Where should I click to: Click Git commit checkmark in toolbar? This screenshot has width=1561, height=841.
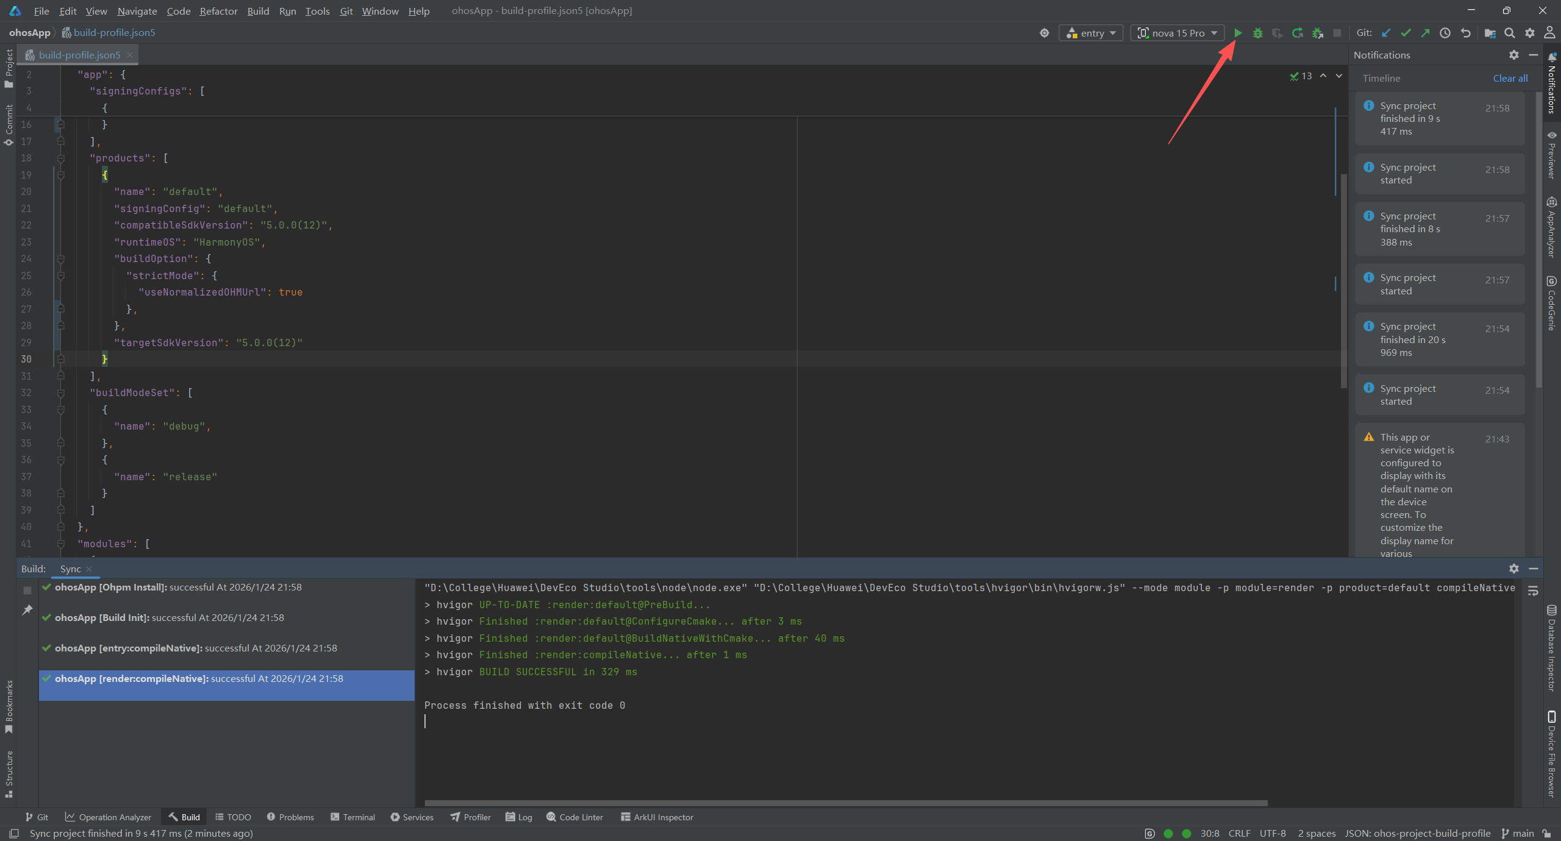point(1406,33)
